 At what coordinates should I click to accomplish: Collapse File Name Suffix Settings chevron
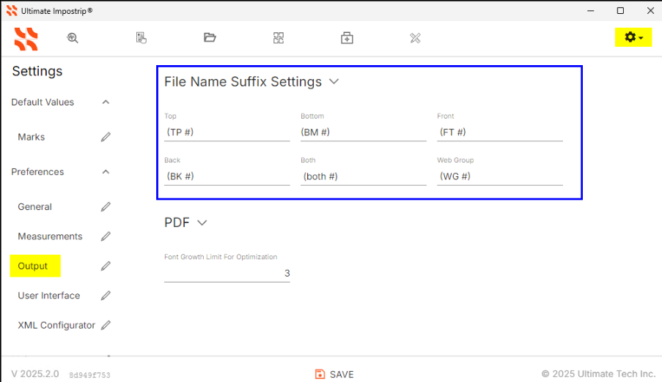coord(334,81)
